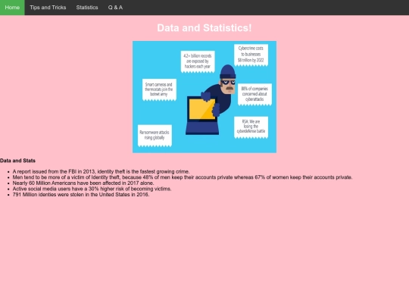This screenshot has width=409, height=307.
Task: Click the bullet about 48% of men
Action: (x=183, y=177)
